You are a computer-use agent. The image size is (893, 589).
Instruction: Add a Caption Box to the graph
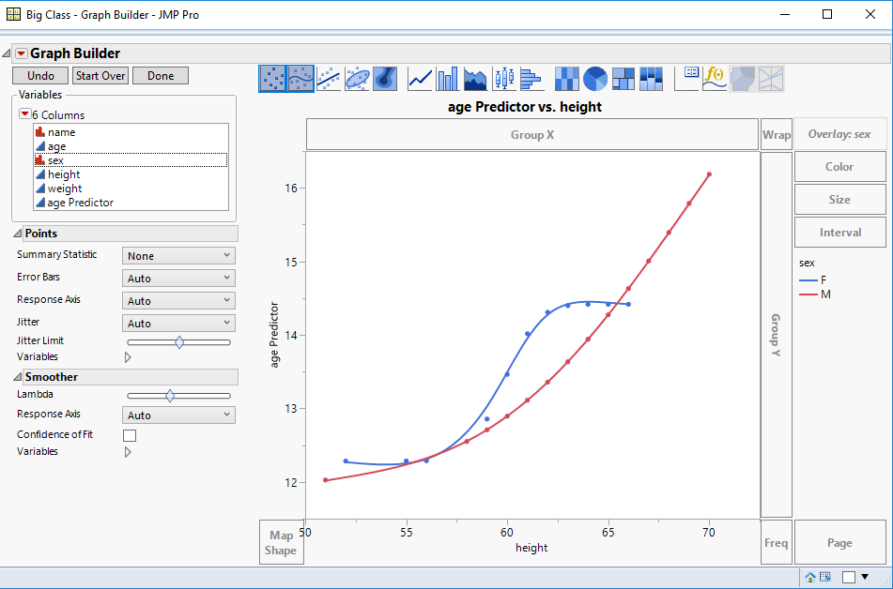click(x=688, y=79)
